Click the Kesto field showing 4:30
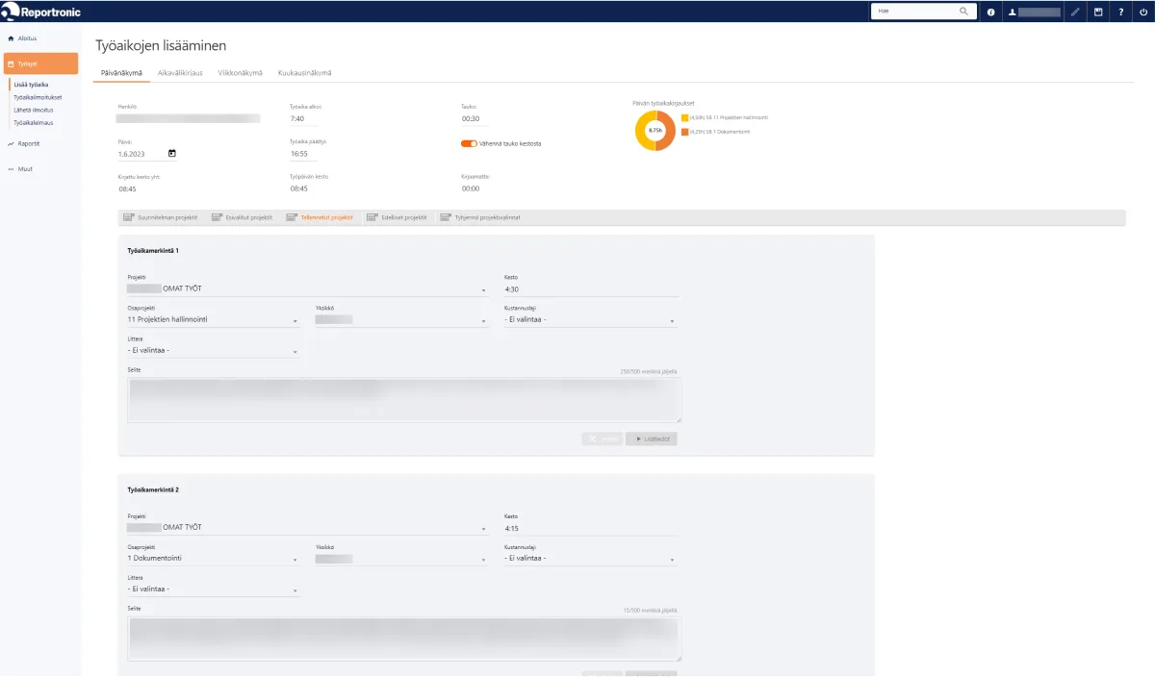Viewport: 1155px width, 677px height. click(590, 288)
